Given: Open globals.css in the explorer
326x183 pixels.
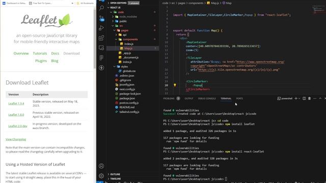Looking at the screenshot, I should 129,71.
